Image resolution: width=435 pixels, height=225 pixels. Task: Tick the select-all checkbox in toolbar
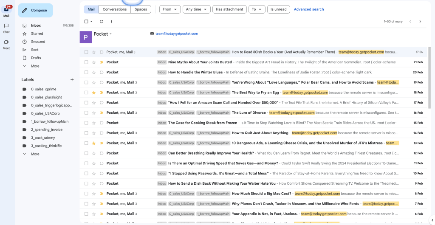(86, 22)
